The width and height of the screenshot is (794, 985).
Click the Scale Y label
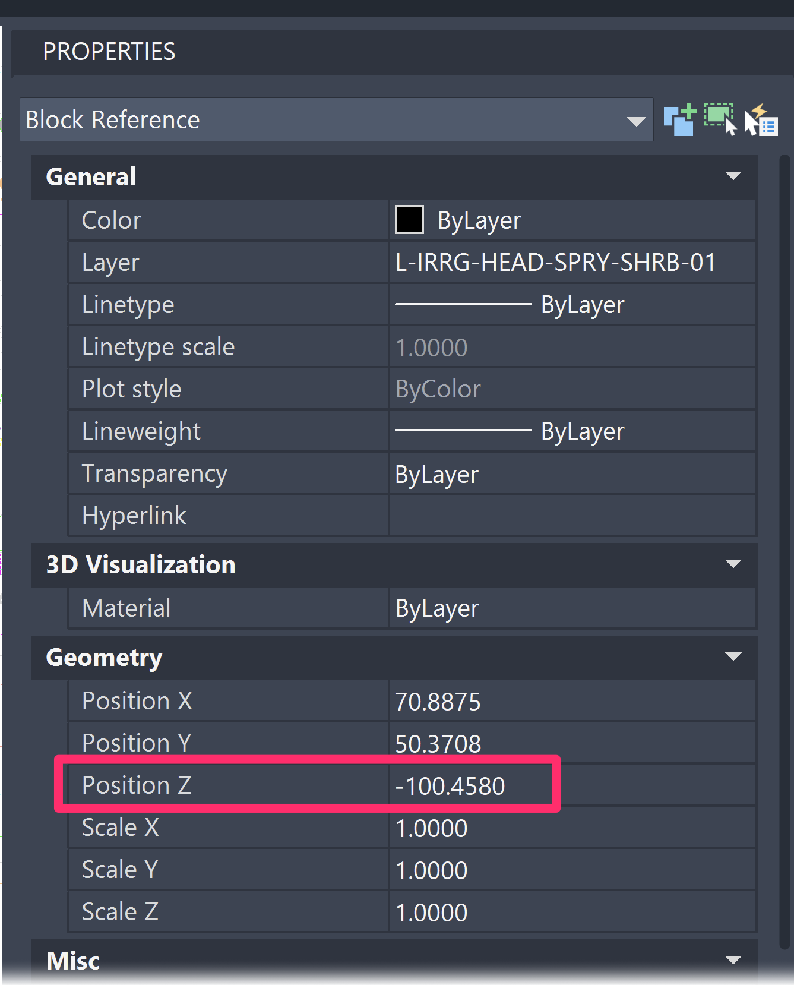[x=120, y=870]
